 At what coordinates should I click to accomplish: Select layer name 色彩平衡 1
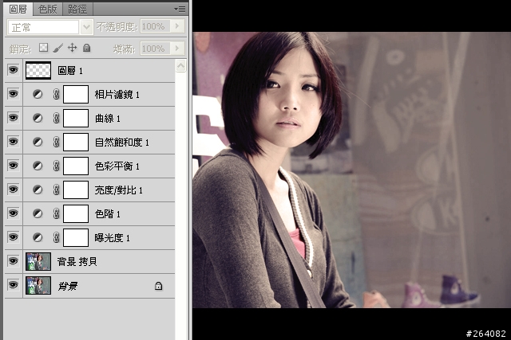(x=117, y=166)
